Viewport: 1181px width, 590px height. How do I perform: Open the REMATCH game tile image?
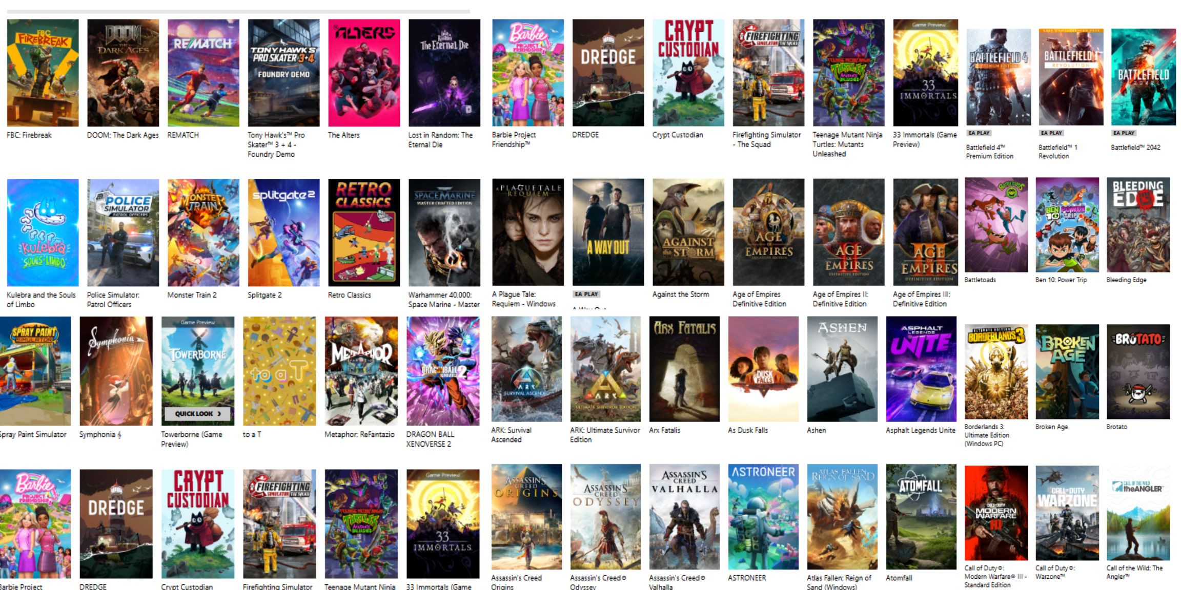(203, 73)
